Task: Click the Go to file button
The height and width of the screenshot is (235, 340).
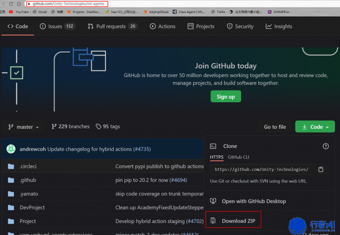Action: point(274,127)
